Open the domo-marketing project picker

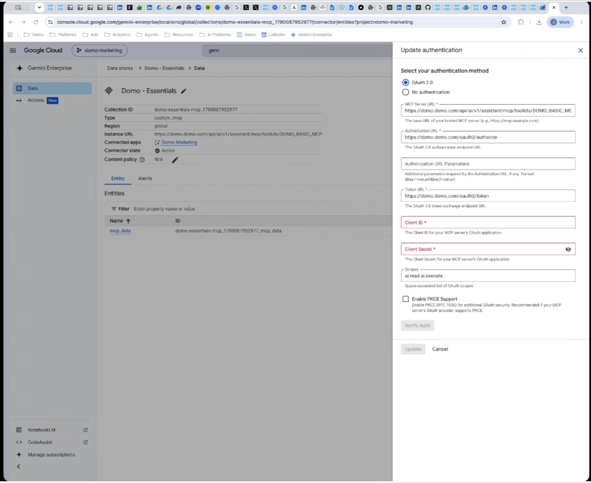(100, 50)
